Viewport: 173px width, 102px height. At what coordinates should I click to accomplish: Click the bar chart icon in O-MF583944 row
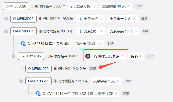click(x=80, y=31)
